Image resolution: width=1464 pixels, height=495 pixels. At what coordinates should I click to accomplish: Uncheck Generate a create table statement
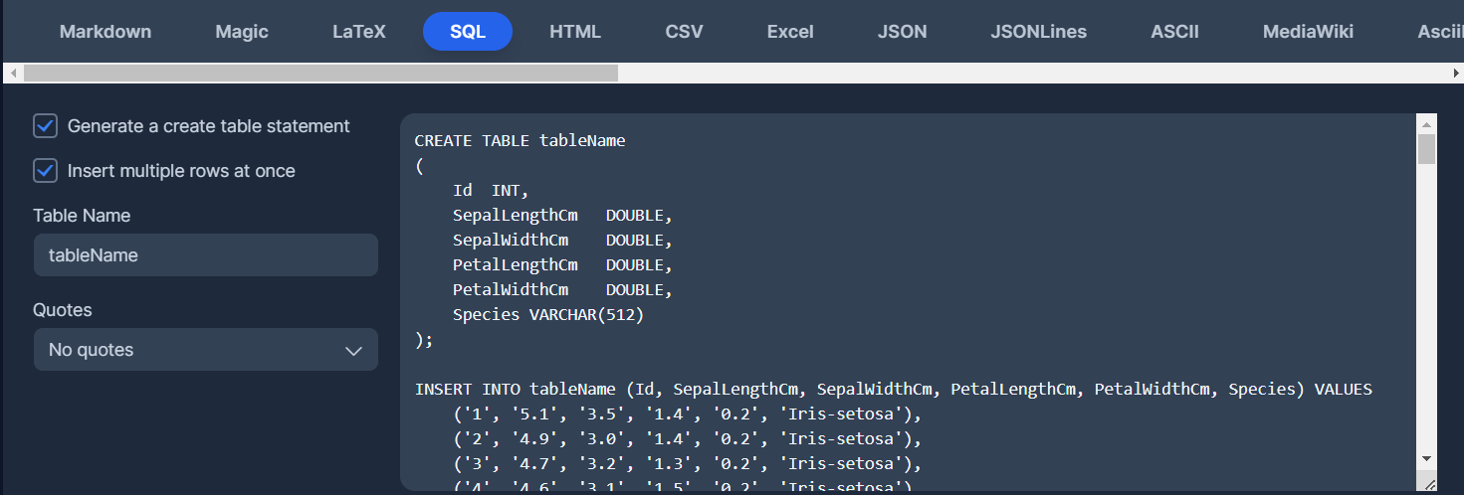coord(45,126)
